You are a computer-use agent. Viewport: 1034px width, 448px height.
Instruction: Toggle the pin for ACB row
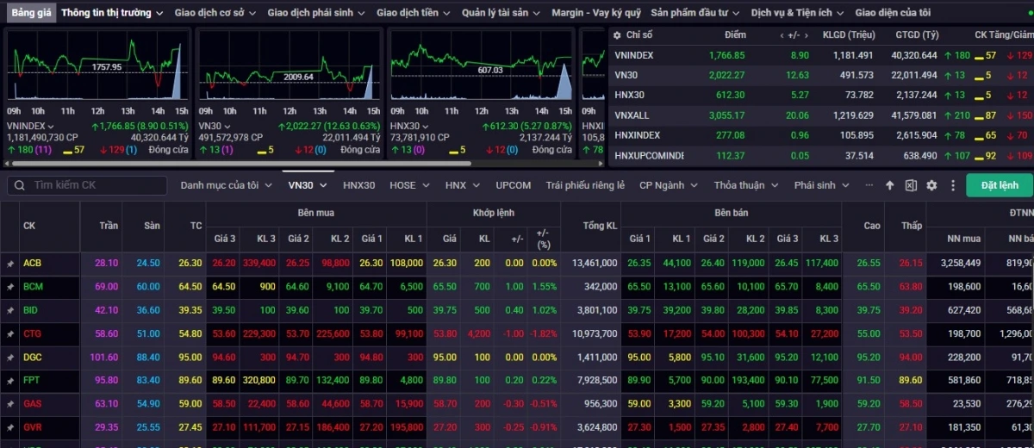[10, 264]
